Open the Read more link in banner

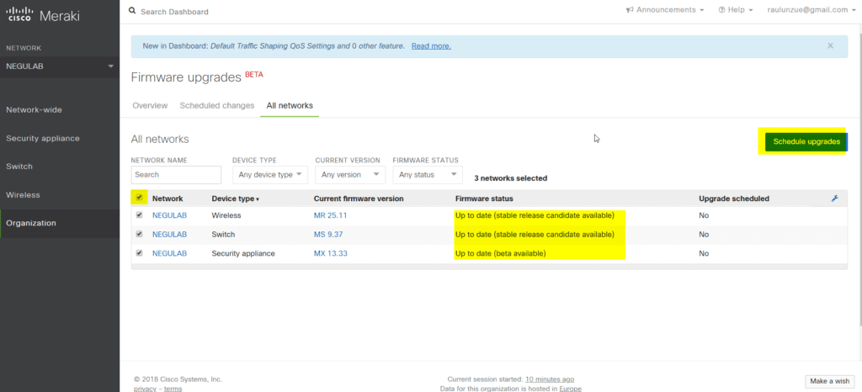(x=430, y=45)
